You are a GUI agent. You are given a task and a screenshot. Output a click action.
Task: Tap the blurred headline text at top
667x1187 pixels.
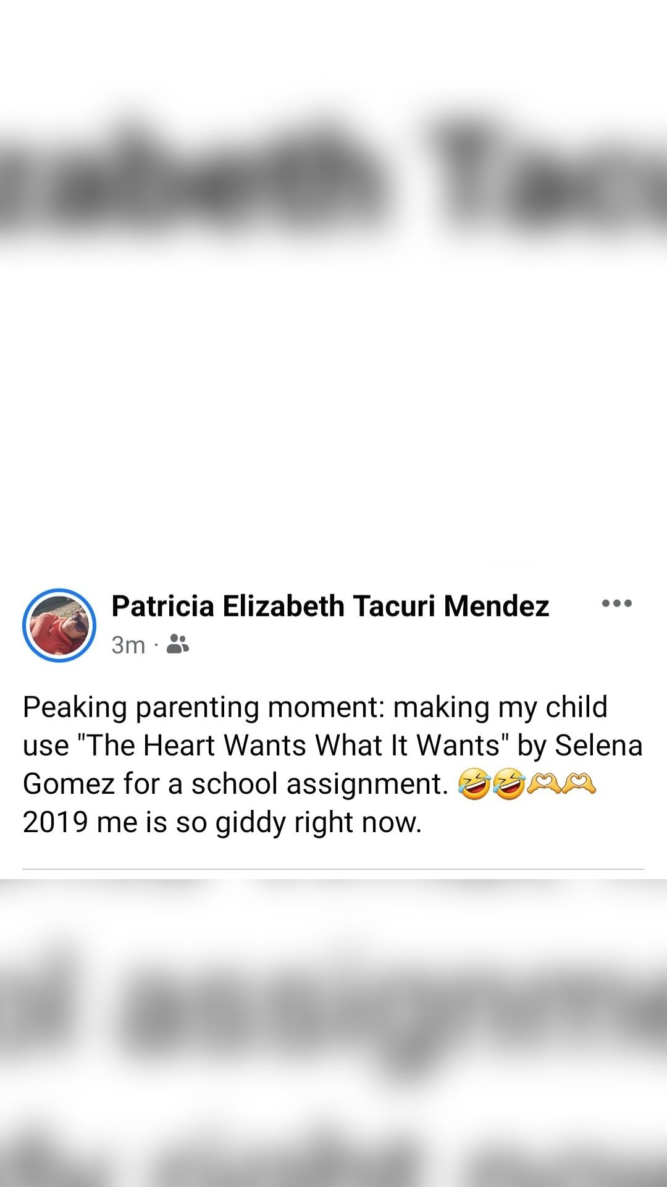pos(333,179)
